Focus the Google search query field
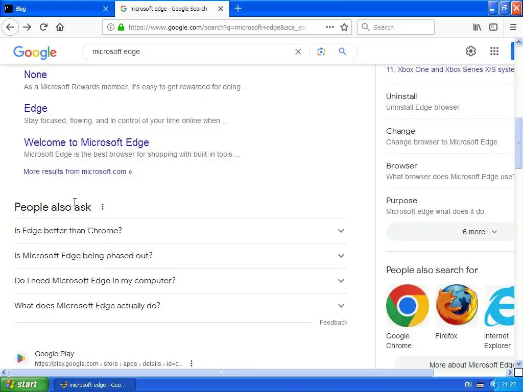 190,52
